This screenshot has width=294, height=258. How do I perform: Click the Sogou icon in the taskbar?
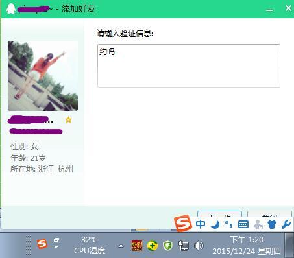[42, 244]
